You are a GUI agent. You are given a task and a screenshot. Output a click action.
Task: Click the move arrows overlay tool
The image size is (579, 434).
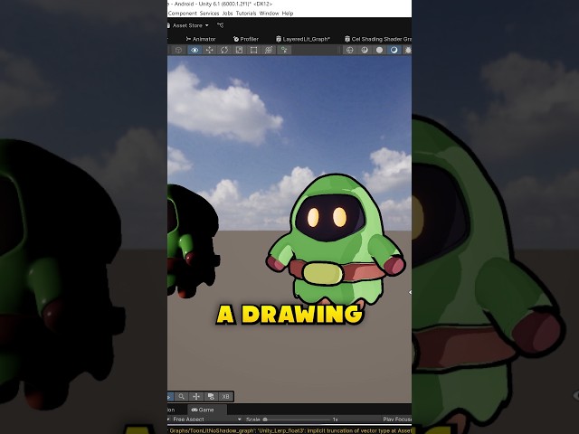pos(196,397)
